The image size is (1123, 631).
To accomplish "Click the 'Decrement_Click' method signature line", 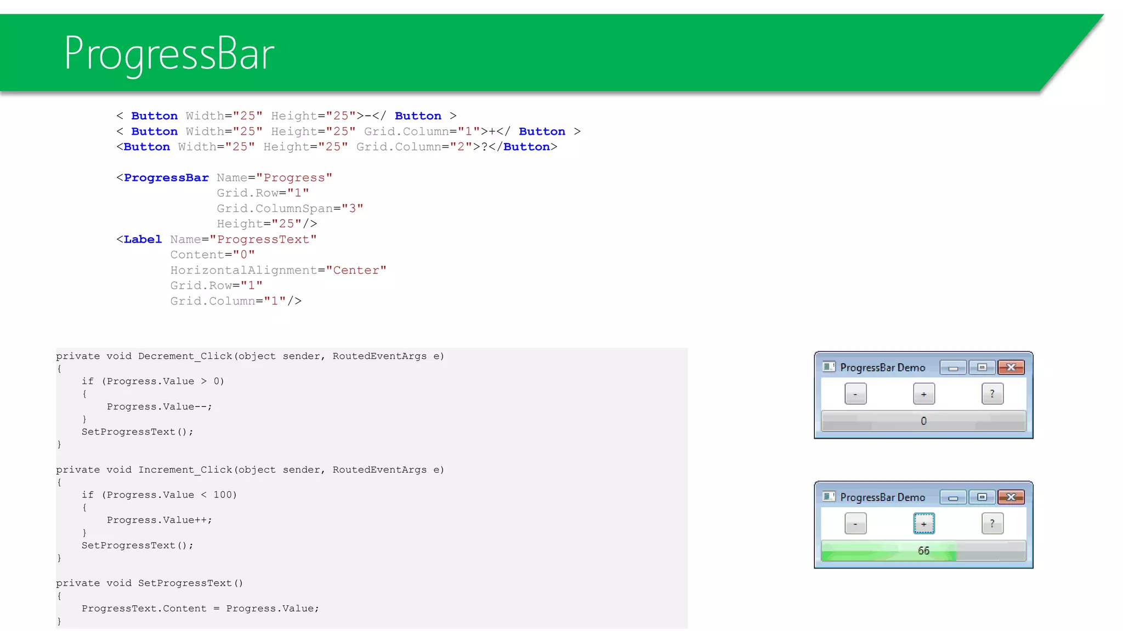I will (250, 356).
